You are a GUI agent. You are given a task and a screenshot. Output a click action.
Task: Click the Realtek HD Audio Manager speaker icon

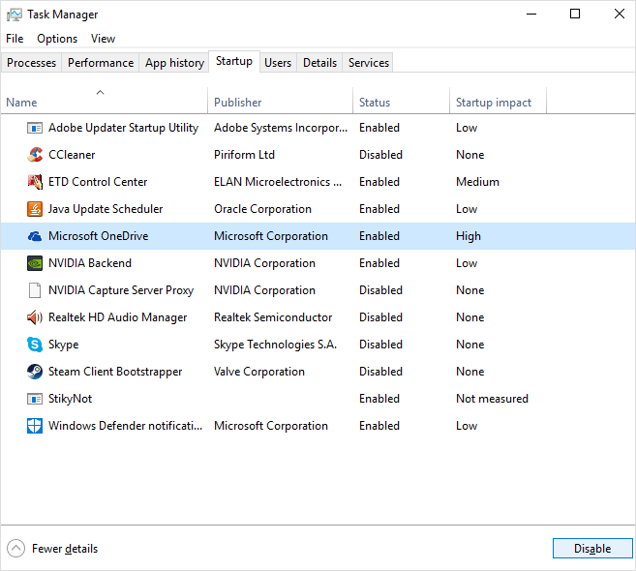pyautogui.click(x=35, y=317)
